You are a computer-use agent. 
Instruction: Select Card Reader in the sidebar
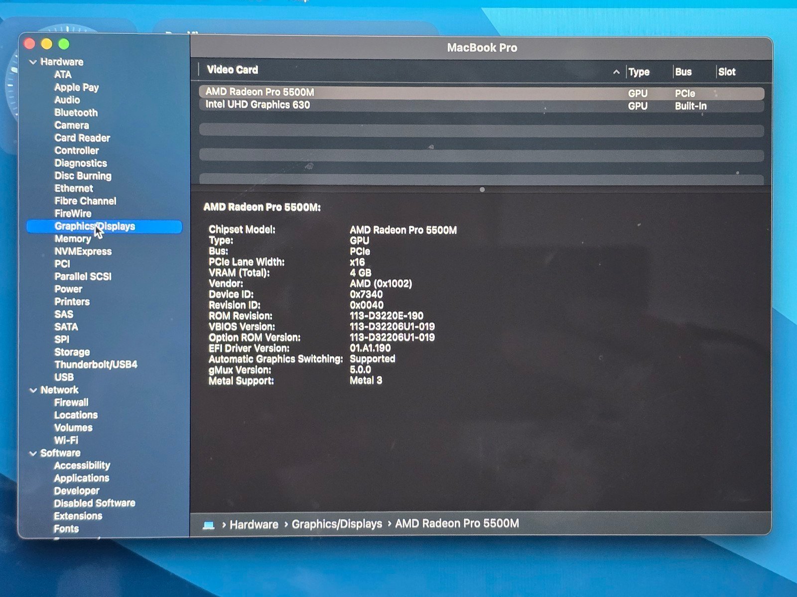tap(82, 138)
